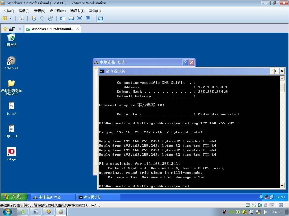Revert the virtual machine to the previous snapshot
This screenshot has height=216, width=289.
click(x=42, y=18)
